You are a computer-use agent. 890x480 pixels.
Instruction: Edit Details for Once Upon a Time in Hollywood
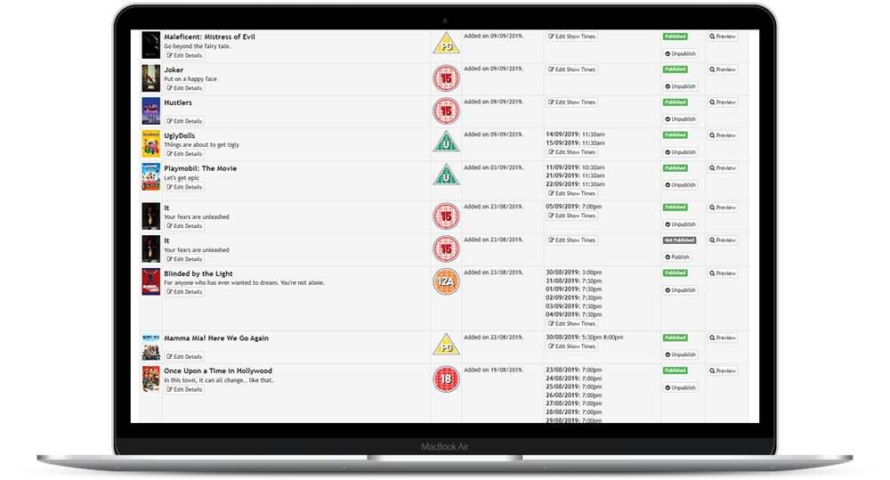tap(185, 389)
